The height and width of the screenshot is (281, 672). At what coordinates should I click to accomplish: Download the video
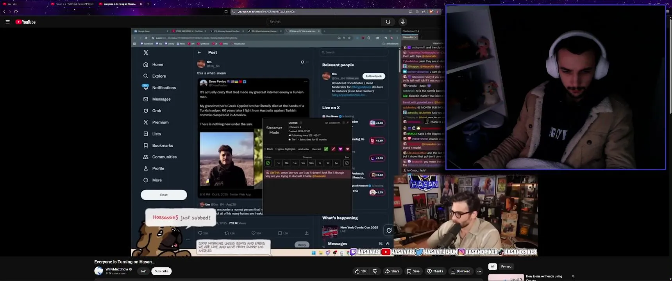[x=460, y=271]
